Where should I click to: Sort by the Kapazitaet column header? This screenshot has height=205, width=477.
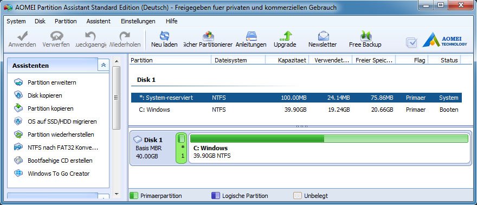287,60
